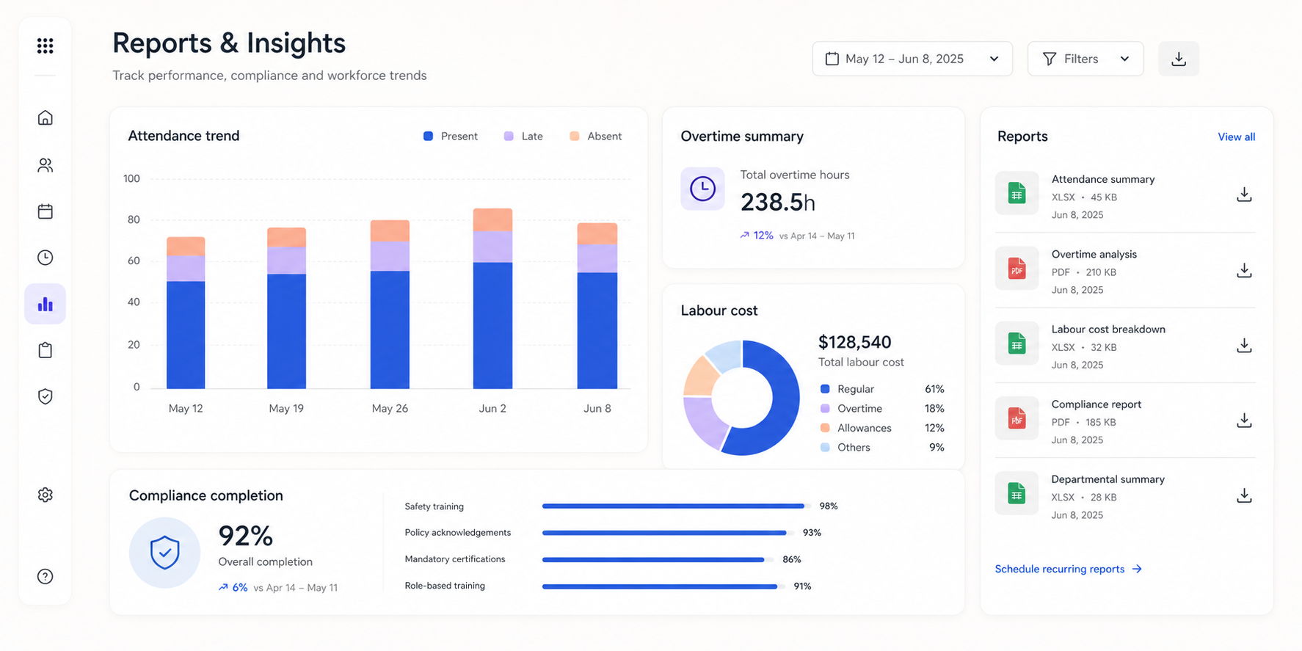The width and height of the screenshot is (1302, 651).
Task: Click the Jun 2 attendance bar
Action: tap(492, 299)
